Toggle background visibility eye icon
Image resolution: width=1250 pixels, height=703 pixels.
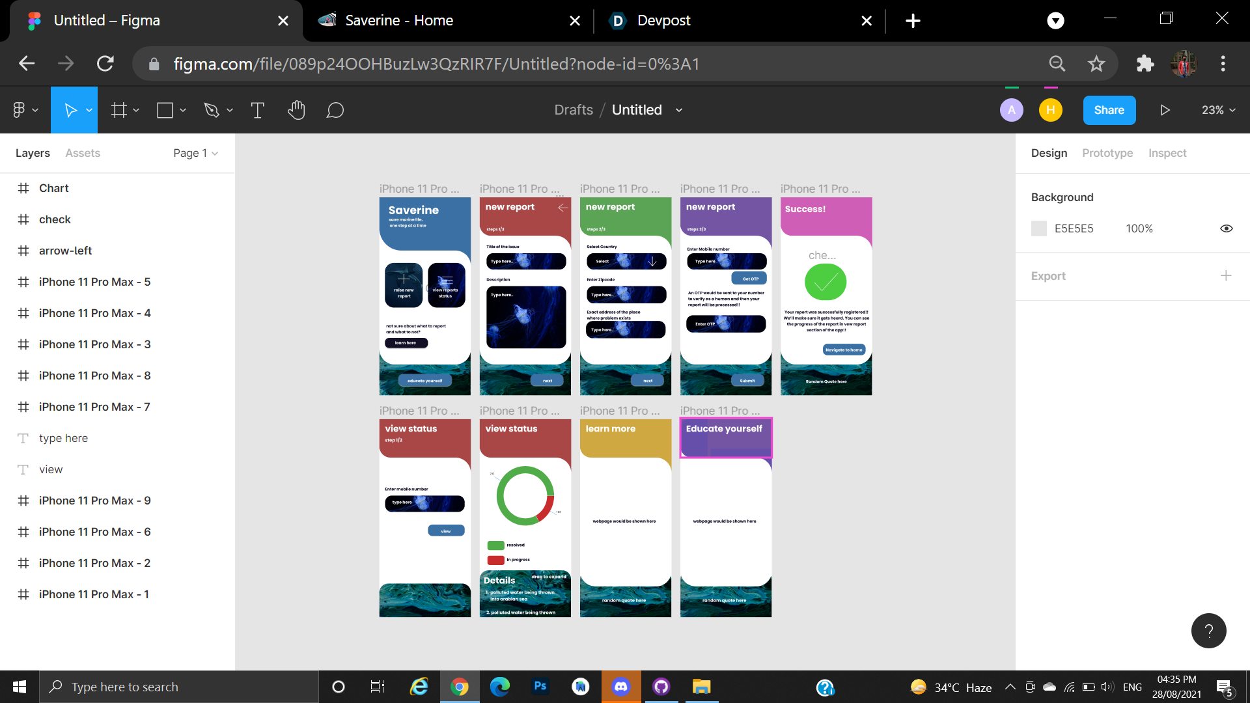[x=1226, y=228]
